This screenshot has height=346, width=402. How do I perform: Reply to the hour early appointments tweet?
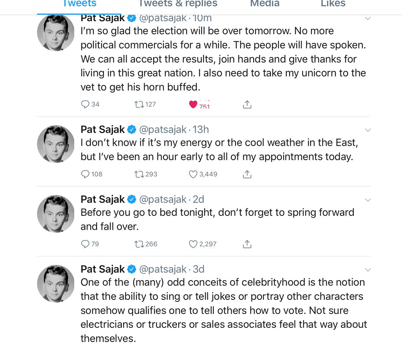(x=85, y=174)
